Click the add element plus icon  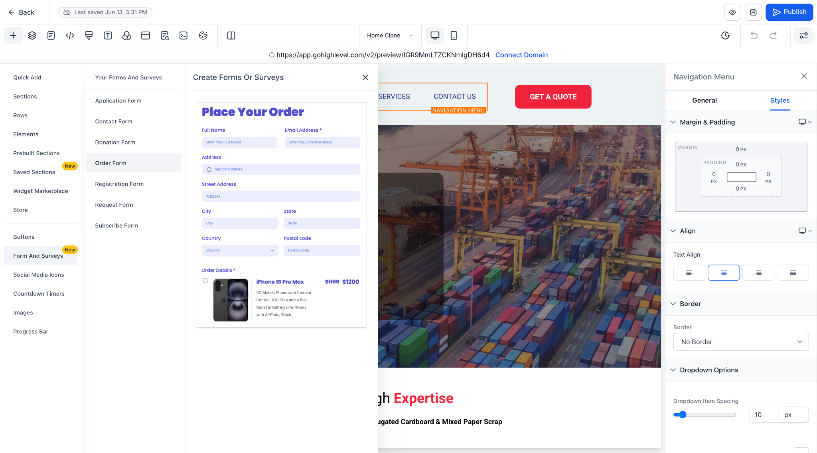coord(13,36)
